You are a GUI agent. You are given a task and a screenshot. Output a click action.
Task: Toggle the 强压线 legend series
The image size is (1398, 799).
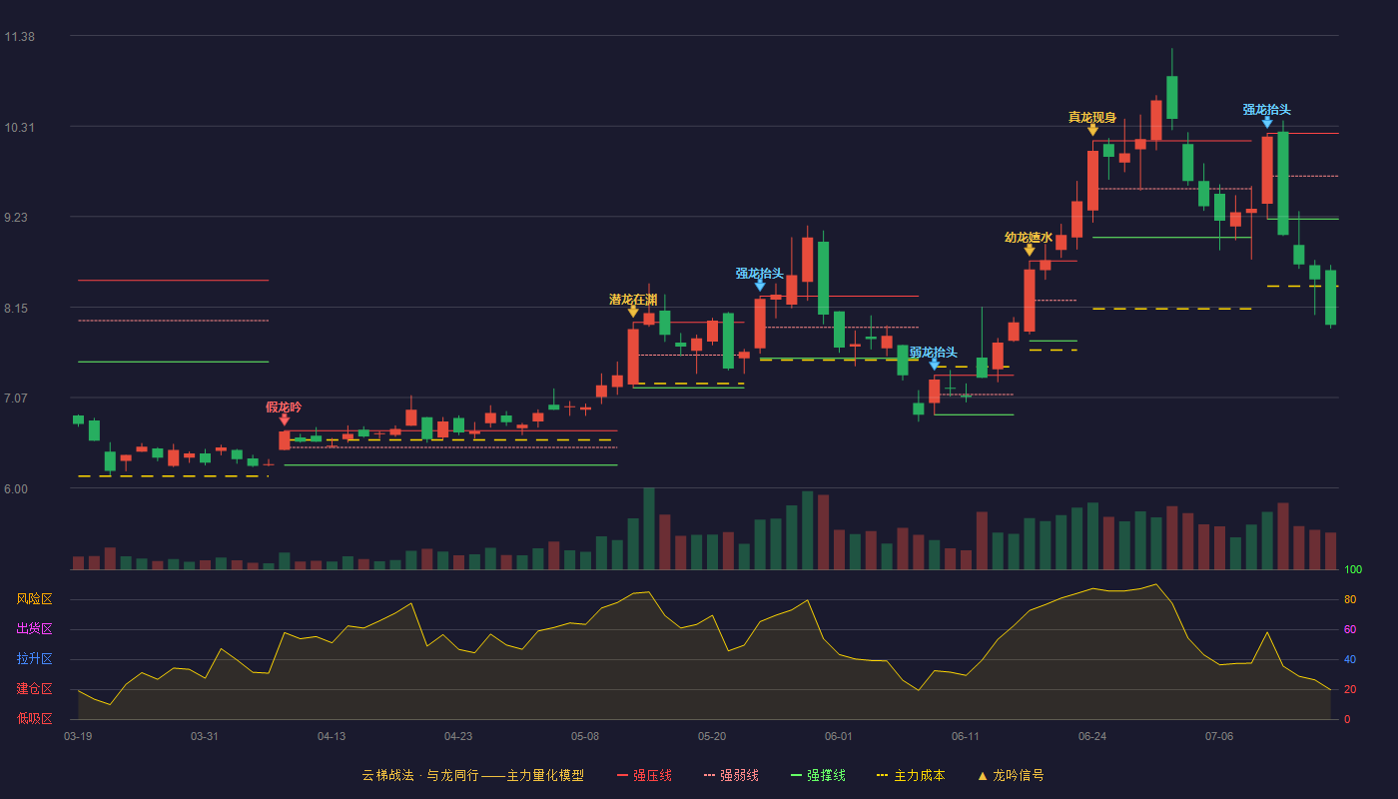(644, 775)
